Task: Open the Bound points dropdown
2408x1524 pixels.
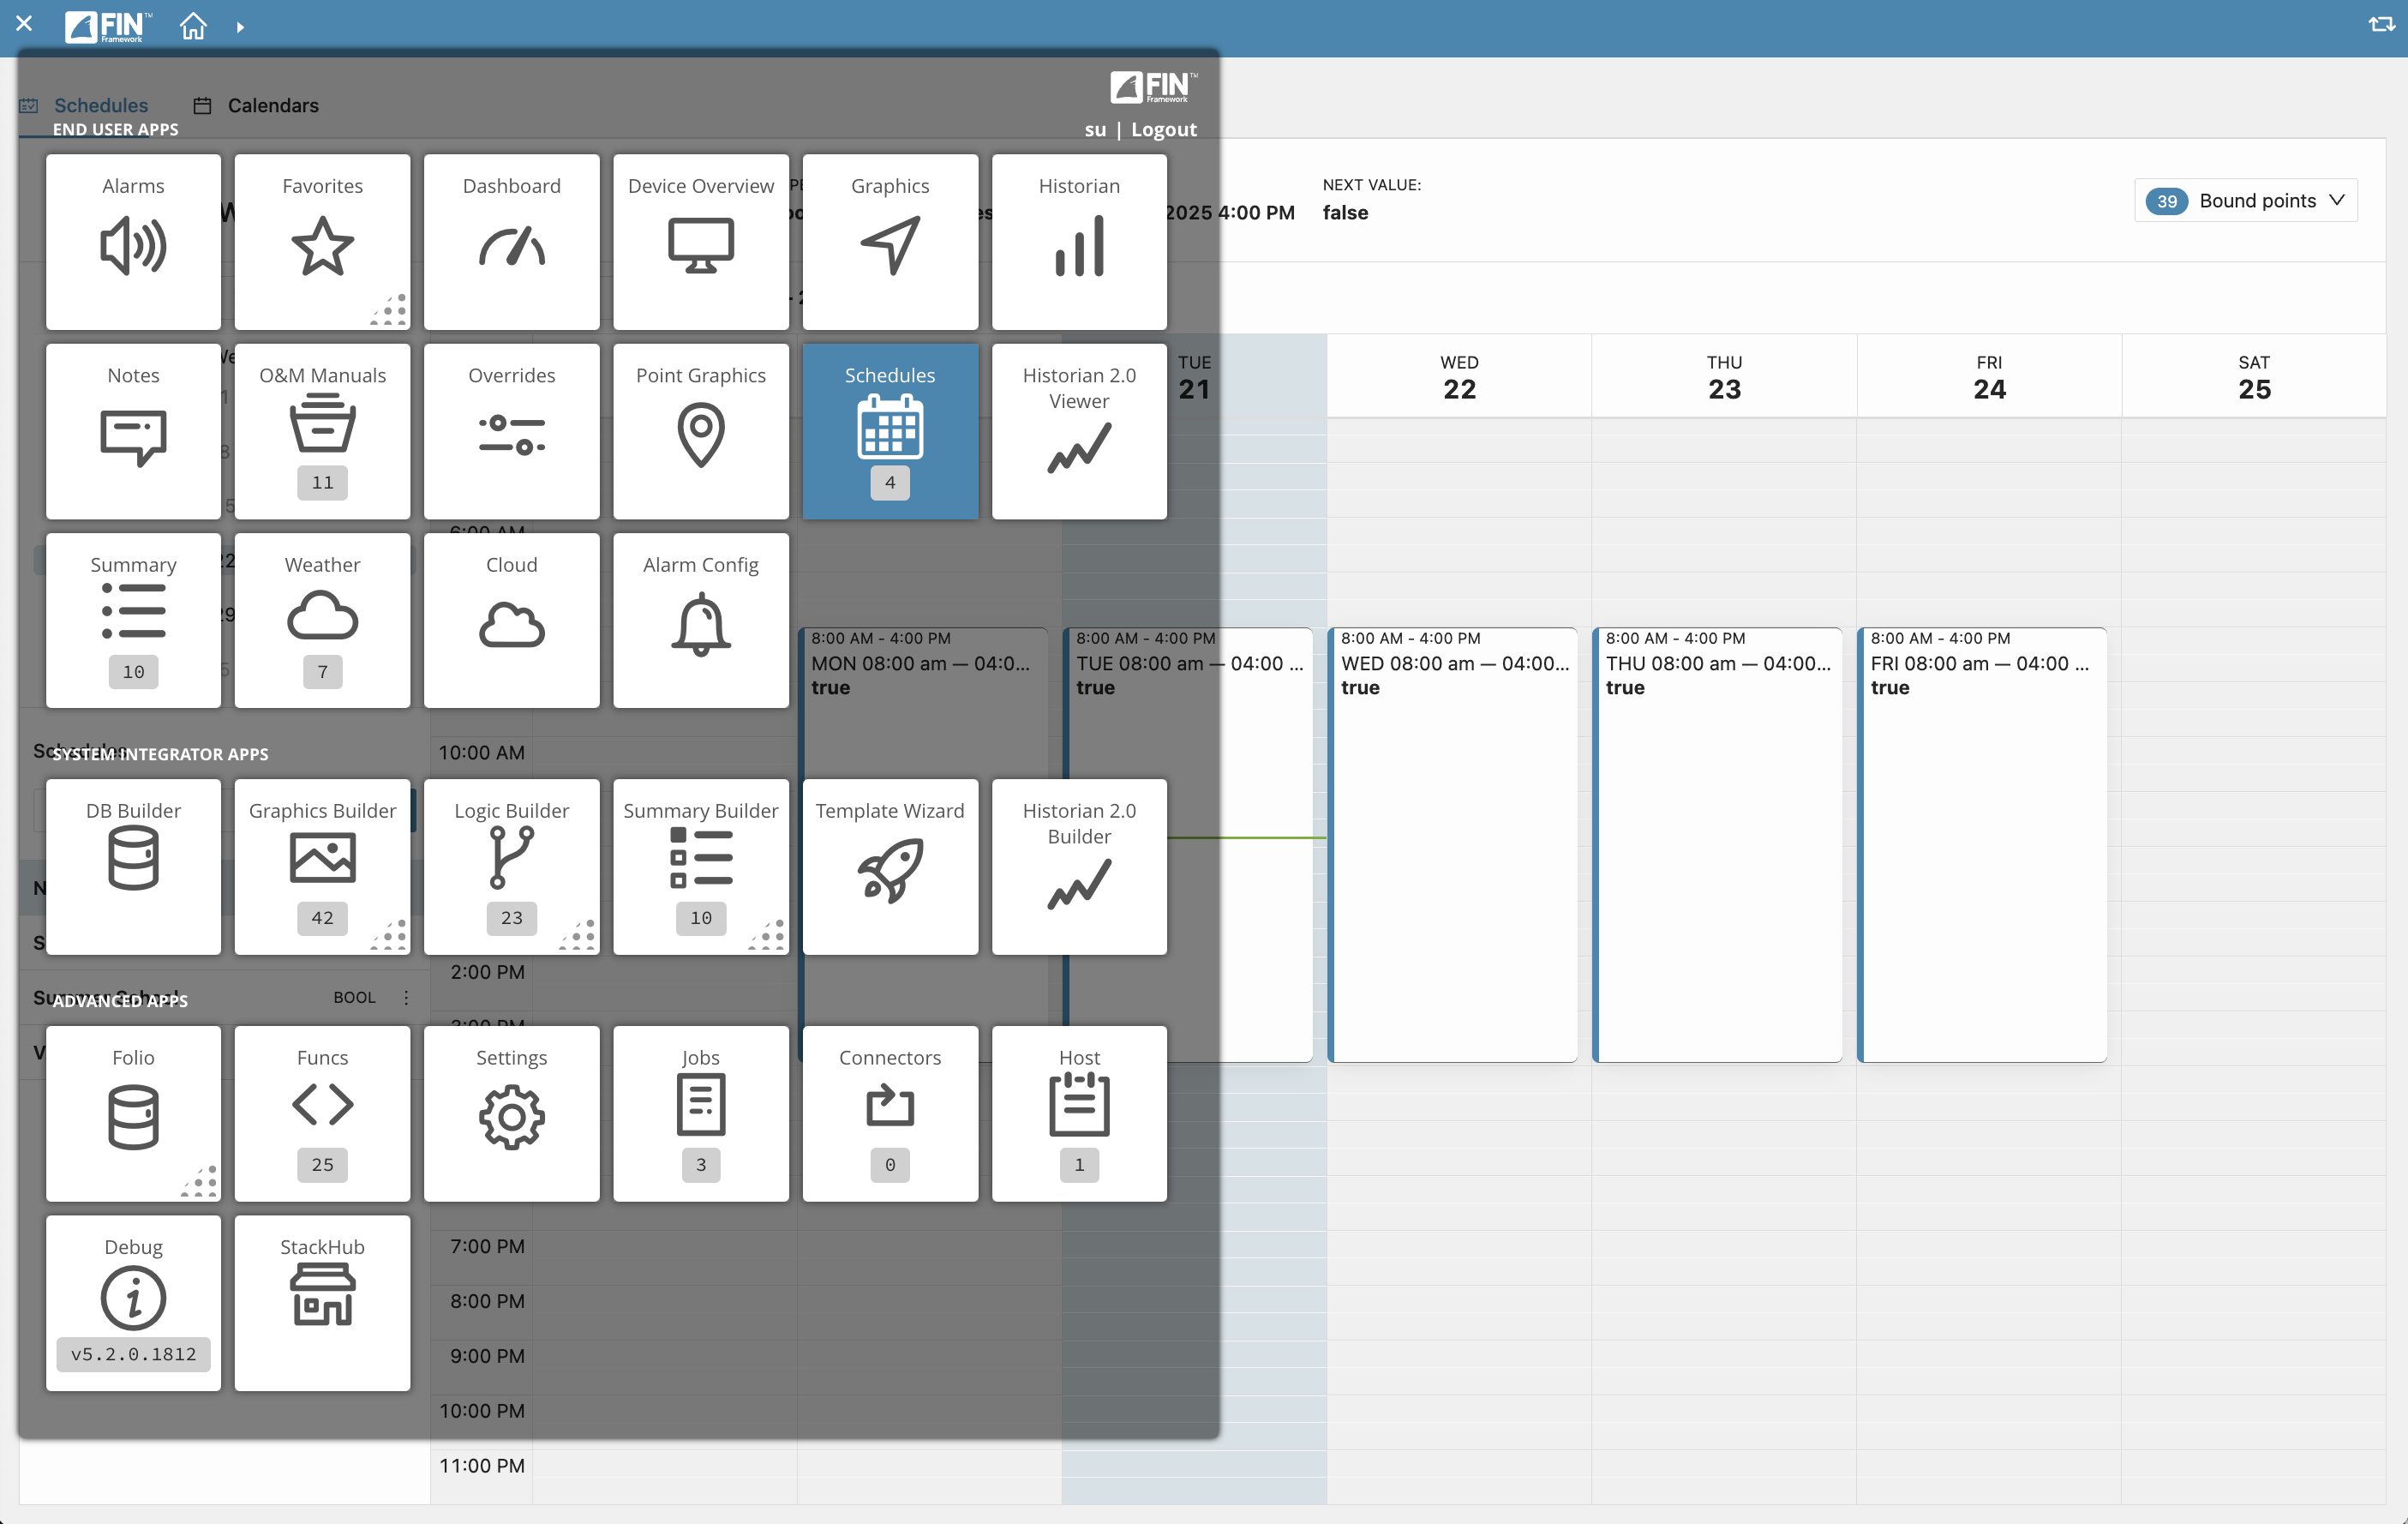Action: pos(2246,200)
